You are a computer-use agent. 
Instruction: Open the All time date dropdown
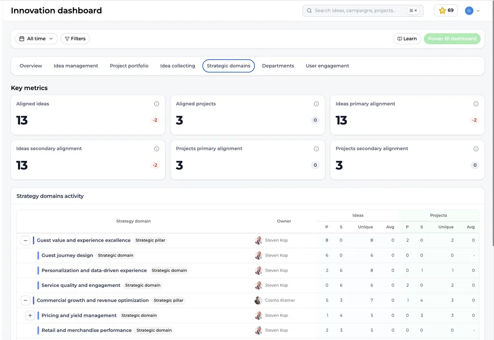coord(36,39)
